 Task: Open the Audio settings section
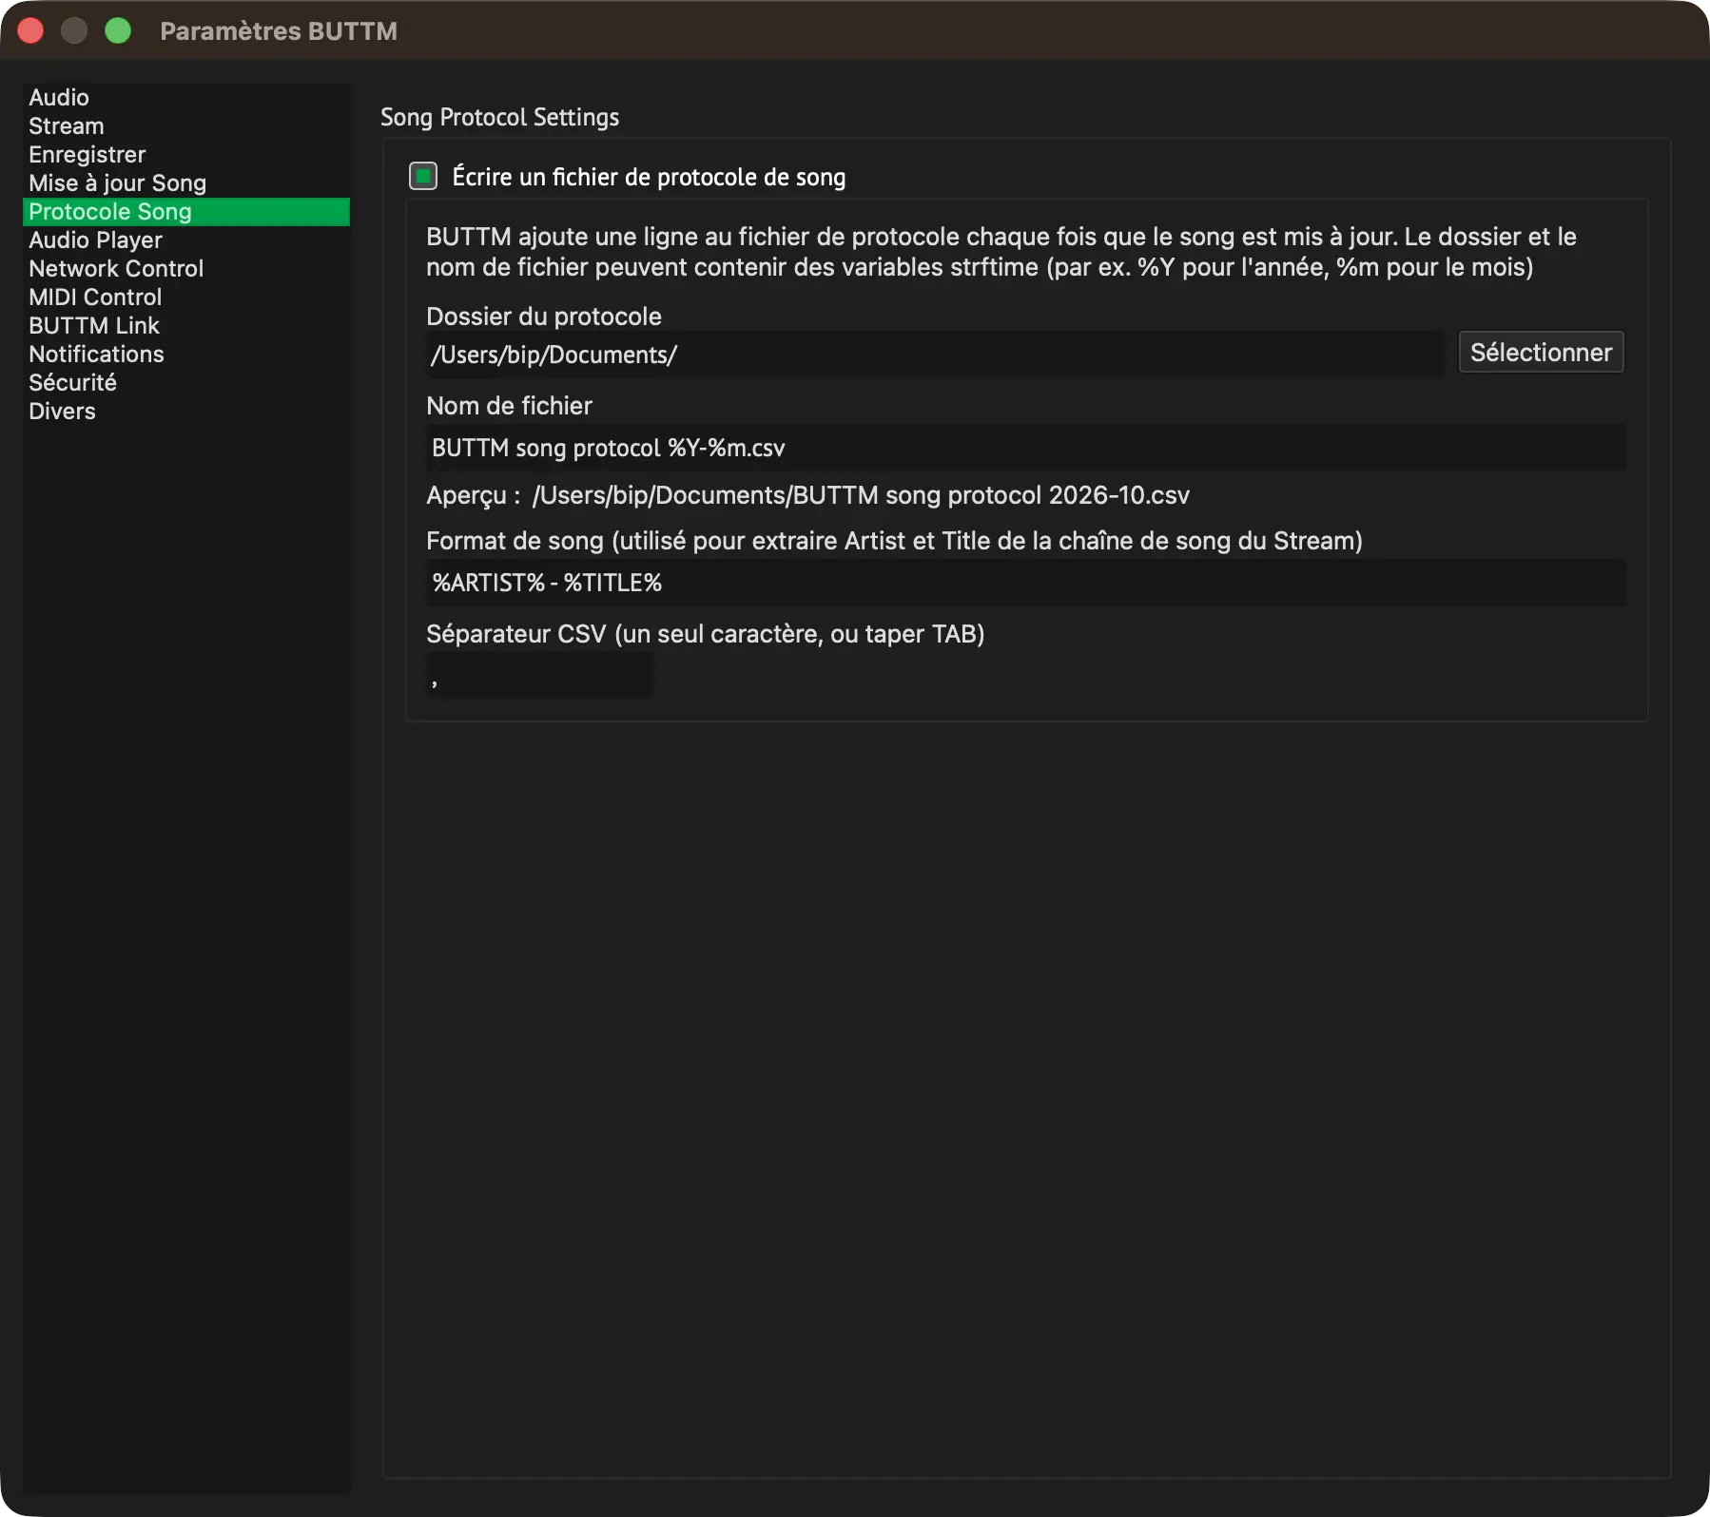tap(186, 98)
